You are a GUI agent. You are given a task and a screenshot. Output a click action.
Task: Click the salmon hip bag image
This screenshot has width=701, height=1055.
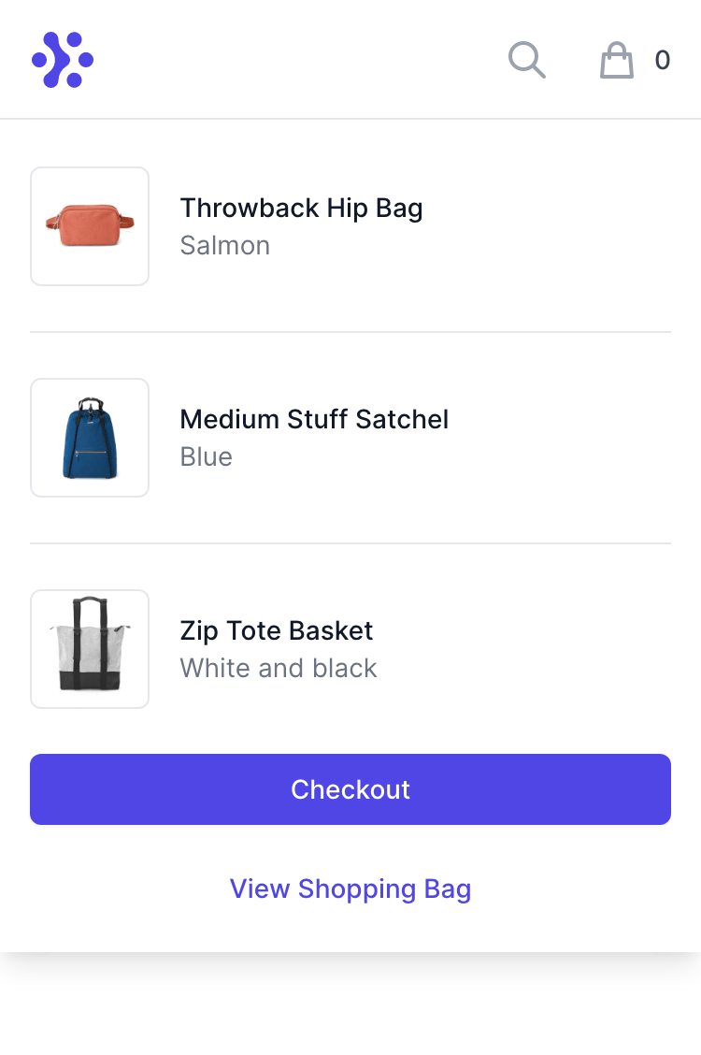(90, 225)
